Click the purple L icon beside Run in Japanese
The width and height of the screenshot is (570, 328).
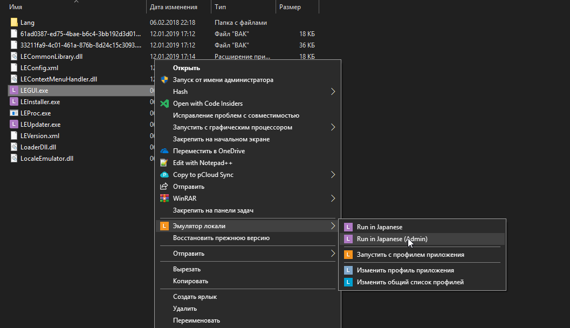point(348,227)
